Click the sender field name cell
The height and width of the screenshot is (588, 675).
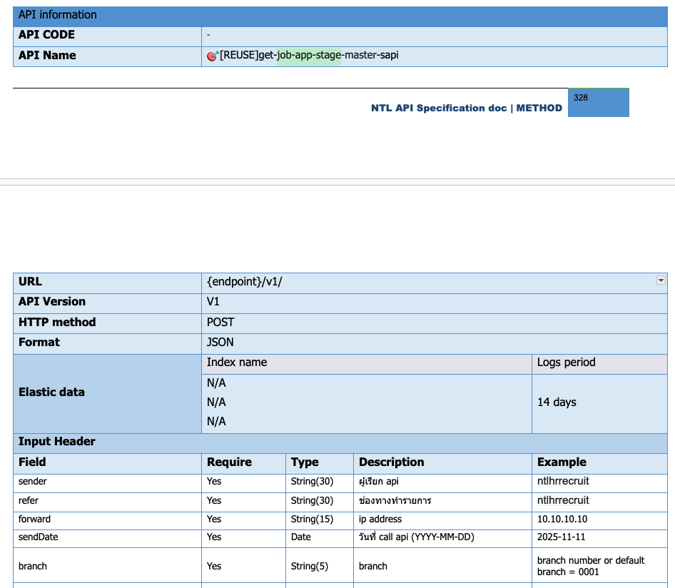(33, 482)
